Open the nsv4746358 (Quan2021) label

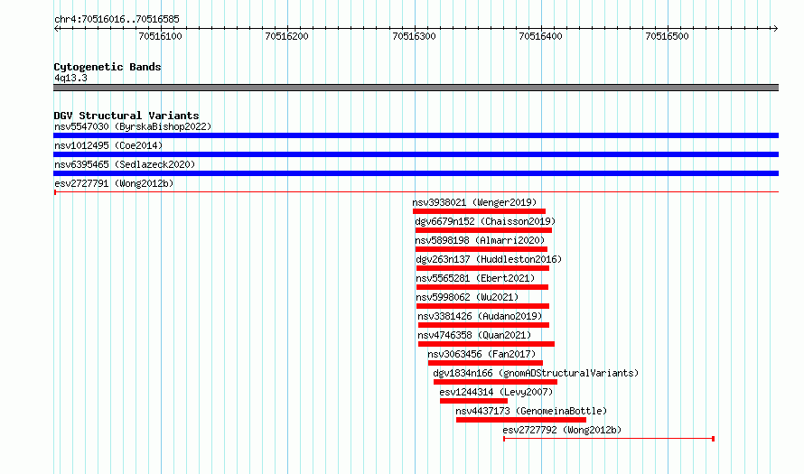[x=474, y=335]
